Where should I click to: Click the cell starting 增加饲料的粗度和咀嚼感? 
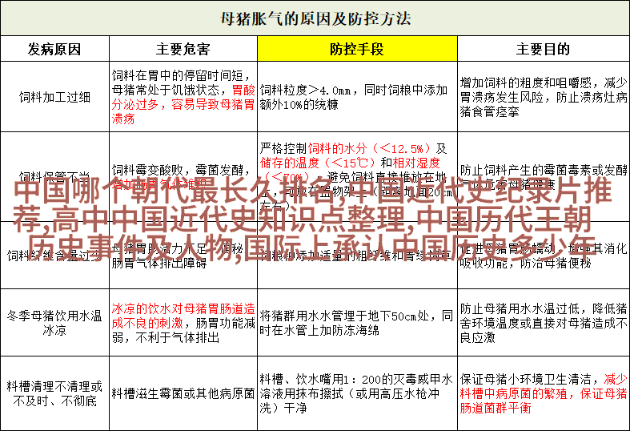[544, 97]
